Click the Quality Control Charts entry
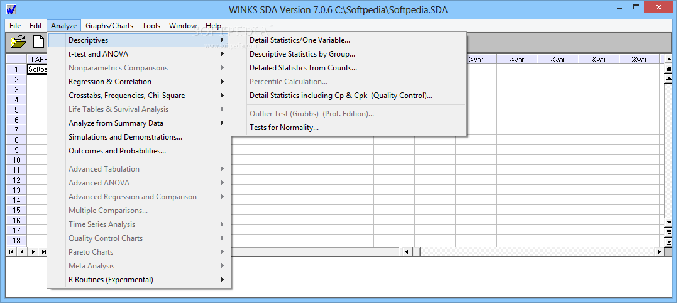The image size is (677, 303). coord(138,238)
